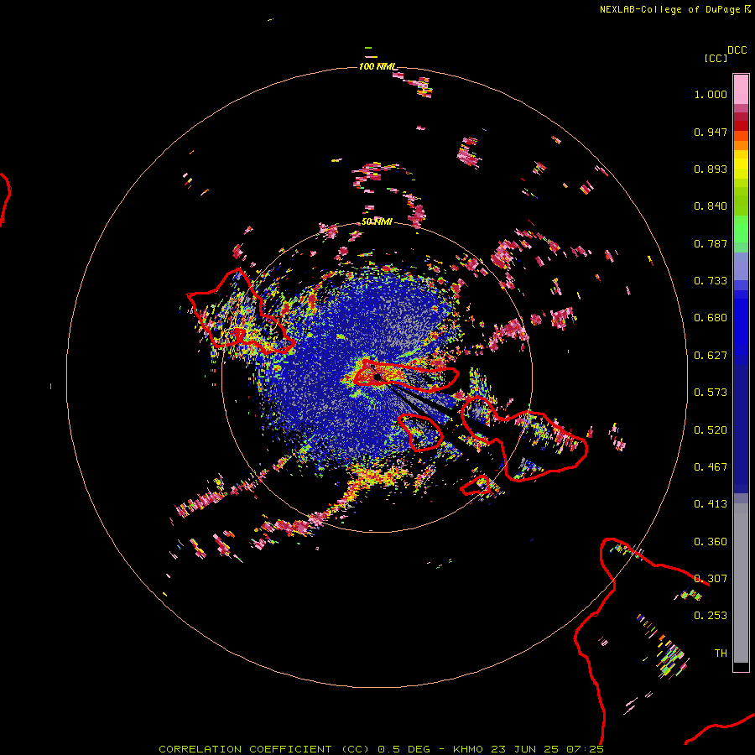Select the 0.840 legend value
Image resolution: width=755 pixels, height=755 pixels.
point(711,206)
